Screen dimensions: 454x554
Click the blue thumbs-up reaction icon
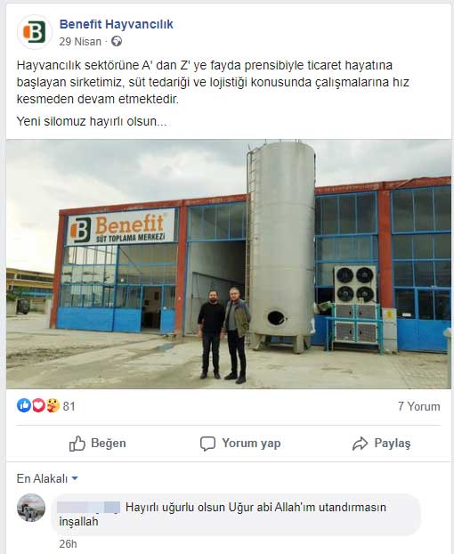click(24, 405)
